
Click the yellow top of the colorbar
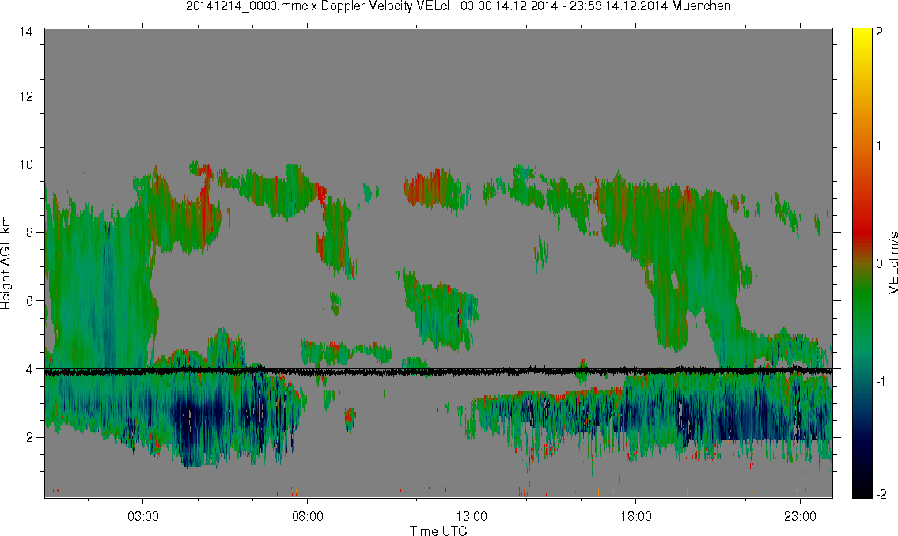point(862,34)
